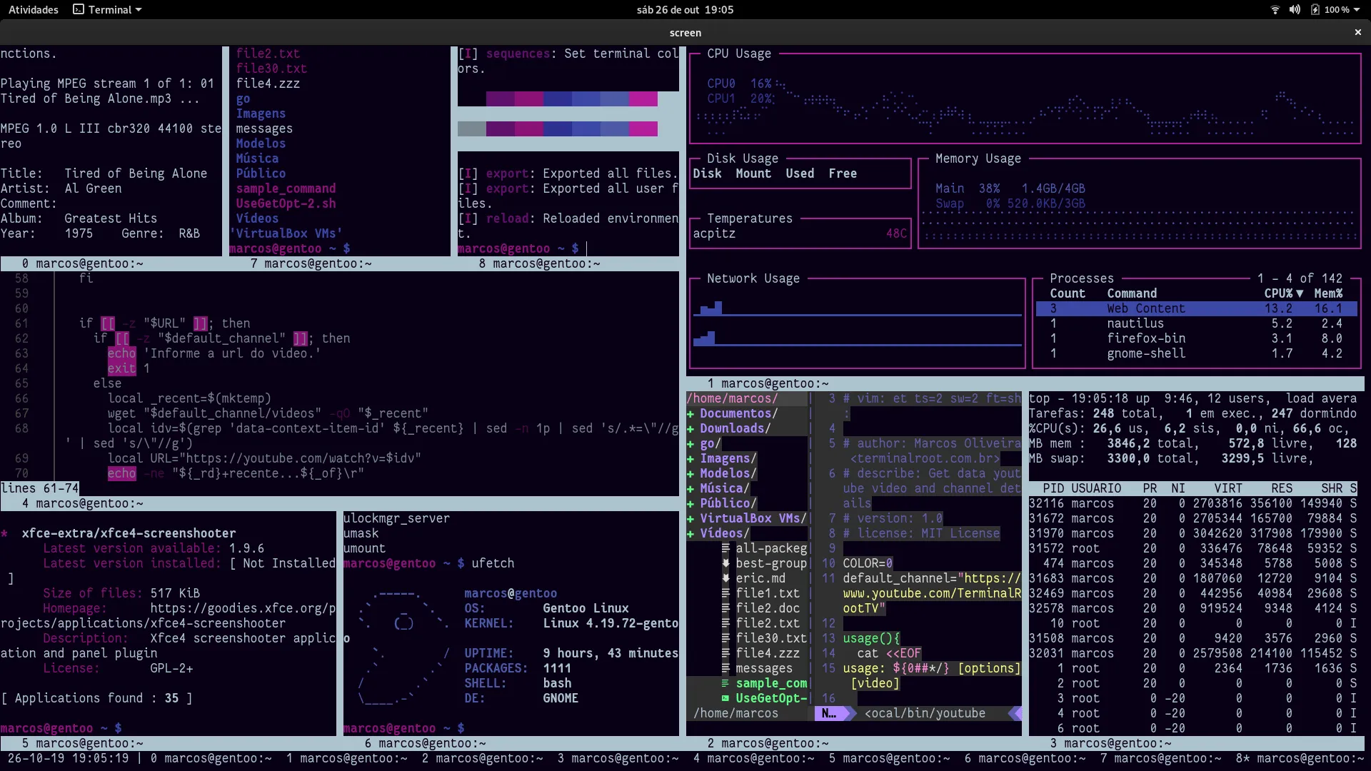Click the markdown icon next to eric.md
The height and width of the screenshot is (771, 1371).
click(725, 578)
